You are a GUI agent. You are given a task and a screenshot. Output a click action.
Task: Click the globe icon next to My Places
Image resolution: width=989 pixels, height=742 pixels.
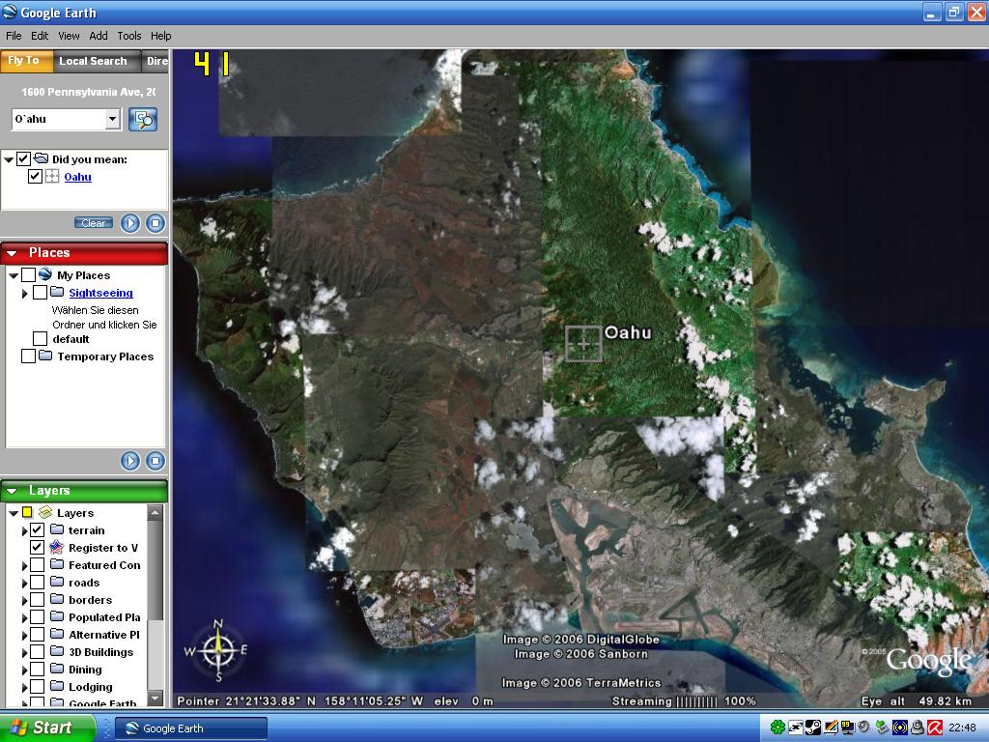[x=44, y=274]
